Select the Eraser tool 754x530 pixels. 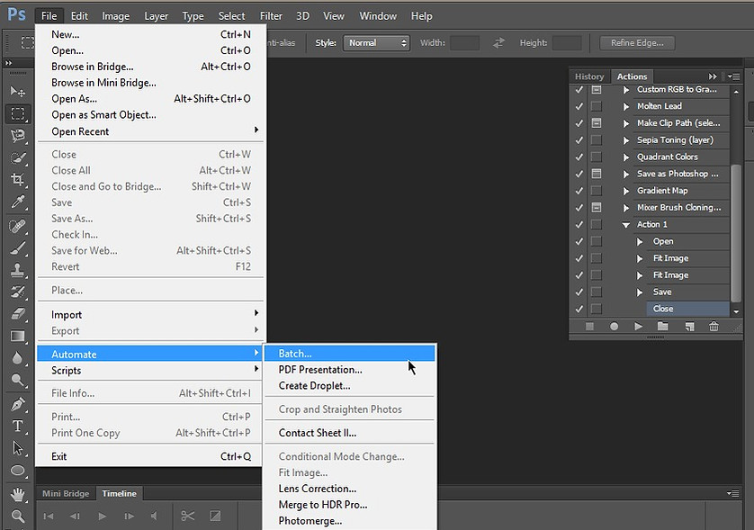click(x=18, y=314)
